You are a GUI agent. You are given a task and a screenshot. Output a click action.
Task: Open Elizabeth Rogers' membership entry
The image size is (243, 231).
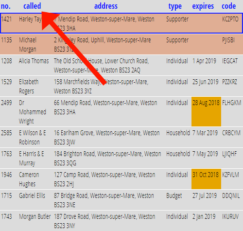121,86
